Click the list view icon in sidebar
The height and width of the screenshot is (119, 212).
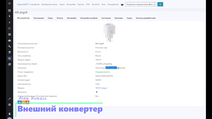click(10, 28)
